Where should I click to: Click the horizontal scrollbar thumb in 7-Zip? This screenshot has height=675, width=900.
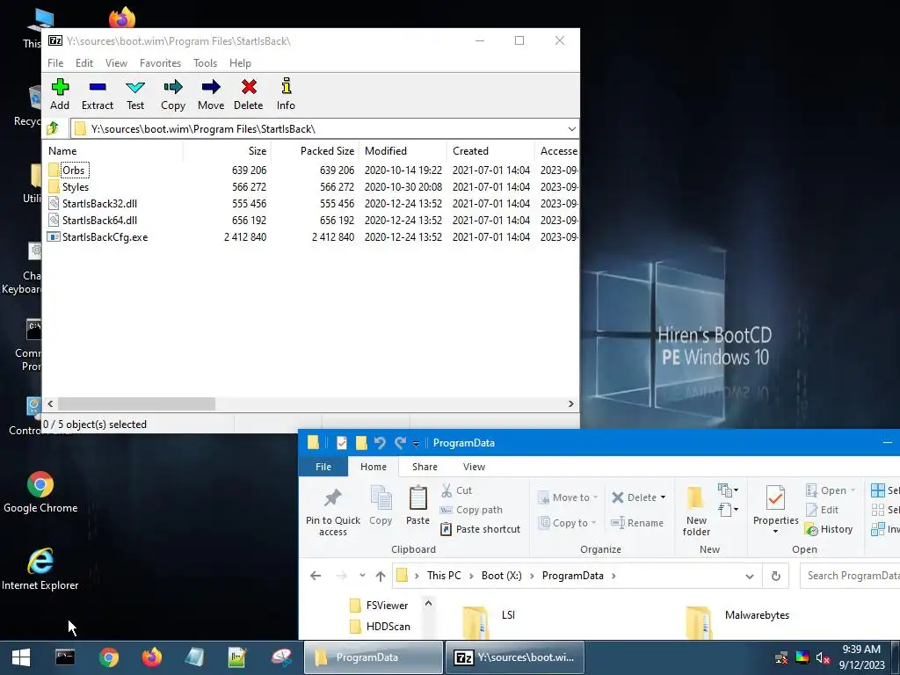(136, 404)
